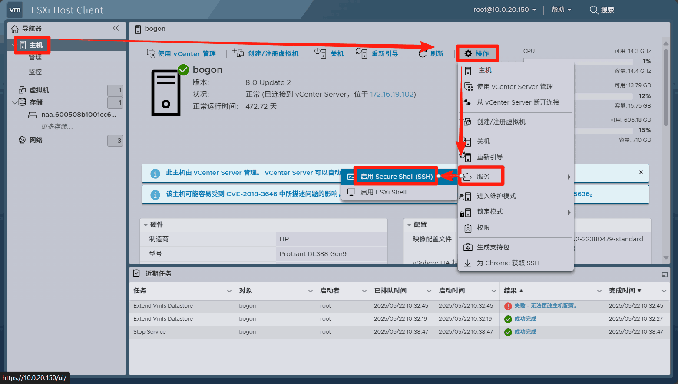This screenshot has height=384, width=678.
Task: Click the Stop Service task row
Action: [399, 332]
